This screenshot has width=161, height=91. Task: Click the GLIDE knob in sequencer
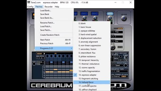pos(34,64)
